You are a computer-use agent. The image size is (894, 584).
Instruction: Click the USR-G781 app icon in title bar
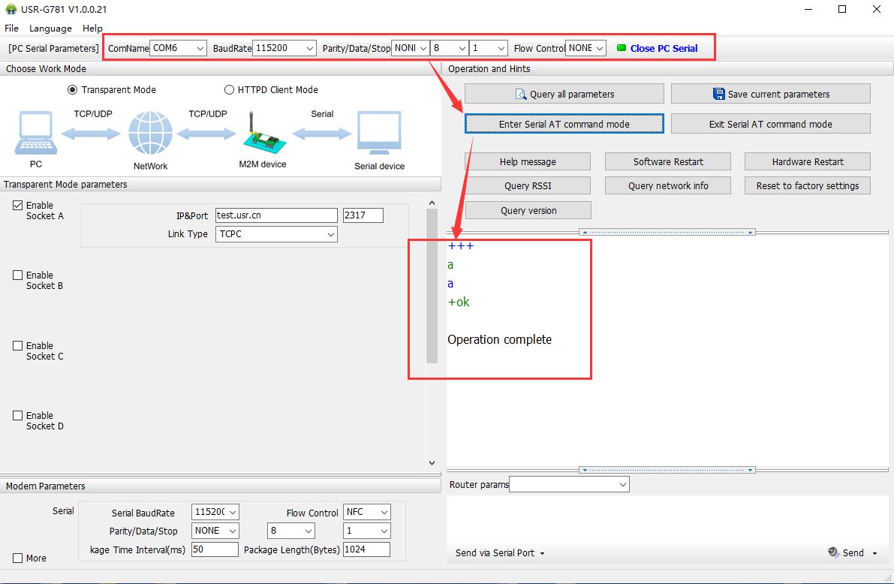(11, 9)
